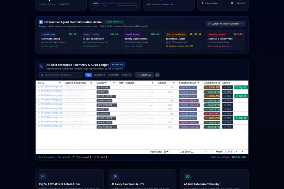Click the Settled Volume $369.00 USD value
284x189 pixels.
coord(239,157)
